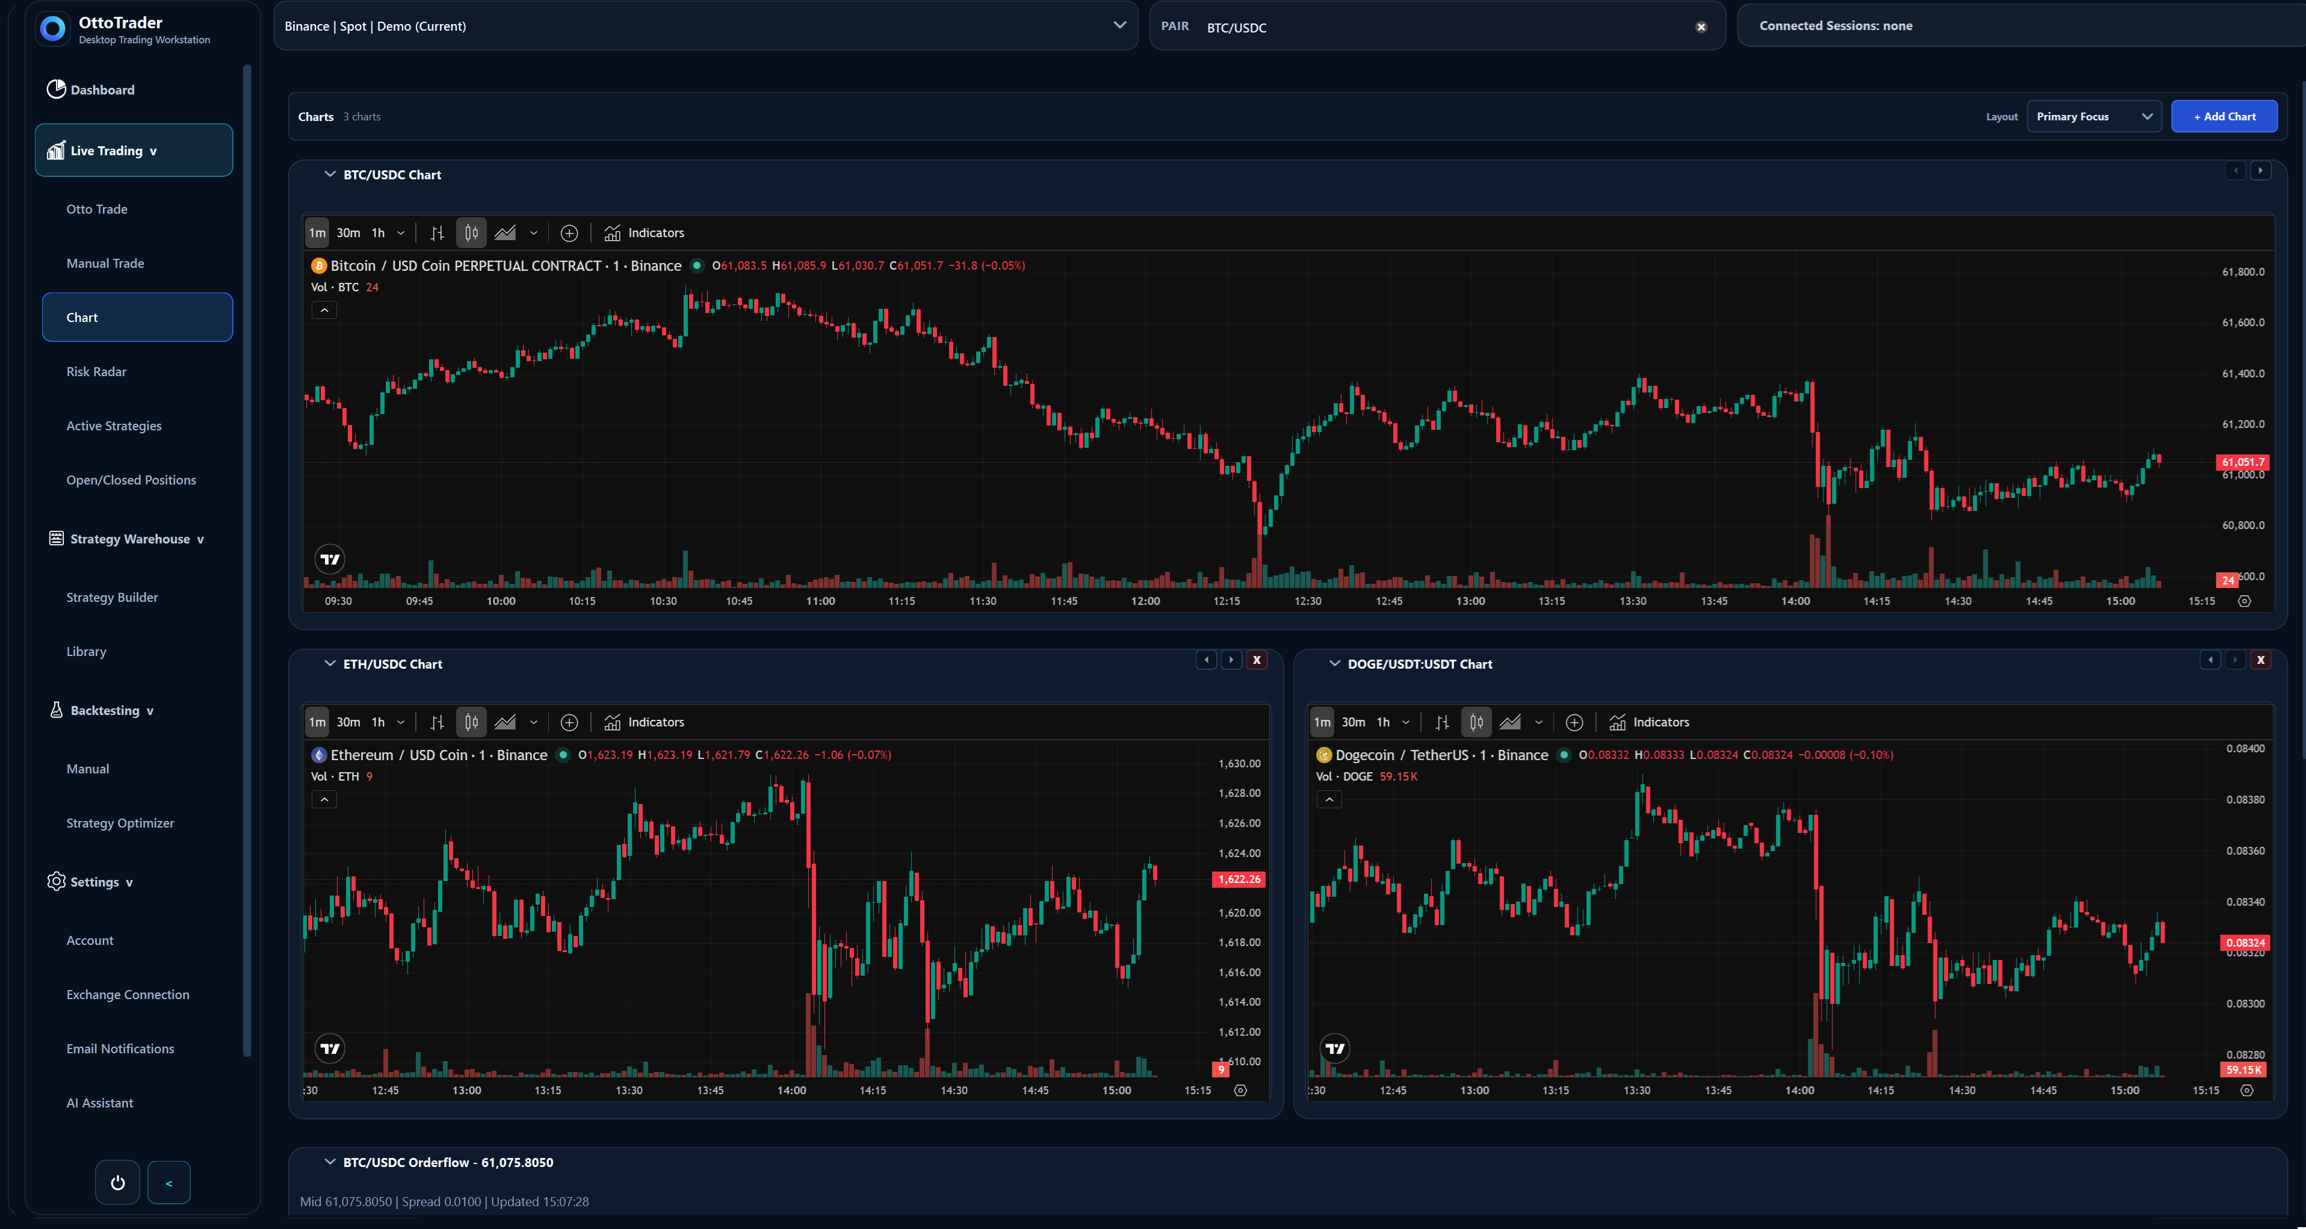
Task: Switch ETH/USDC chart to 30m interval
Action: (348, 722)
